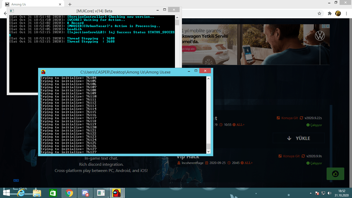This screenshot has width=352, height=198.
Task: Click the Among Us console scroll-up arrow
Action: pos(209,79)
